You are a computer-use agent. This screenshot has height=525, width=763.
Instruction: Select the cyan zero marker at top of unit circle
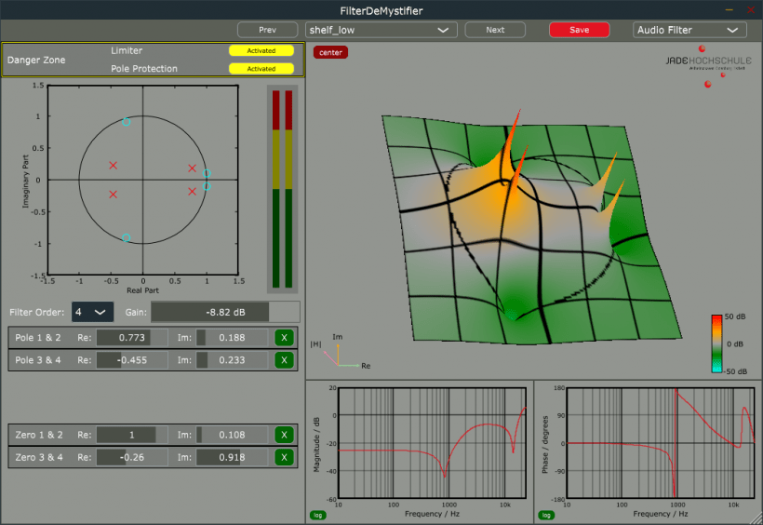pos(127,122)
